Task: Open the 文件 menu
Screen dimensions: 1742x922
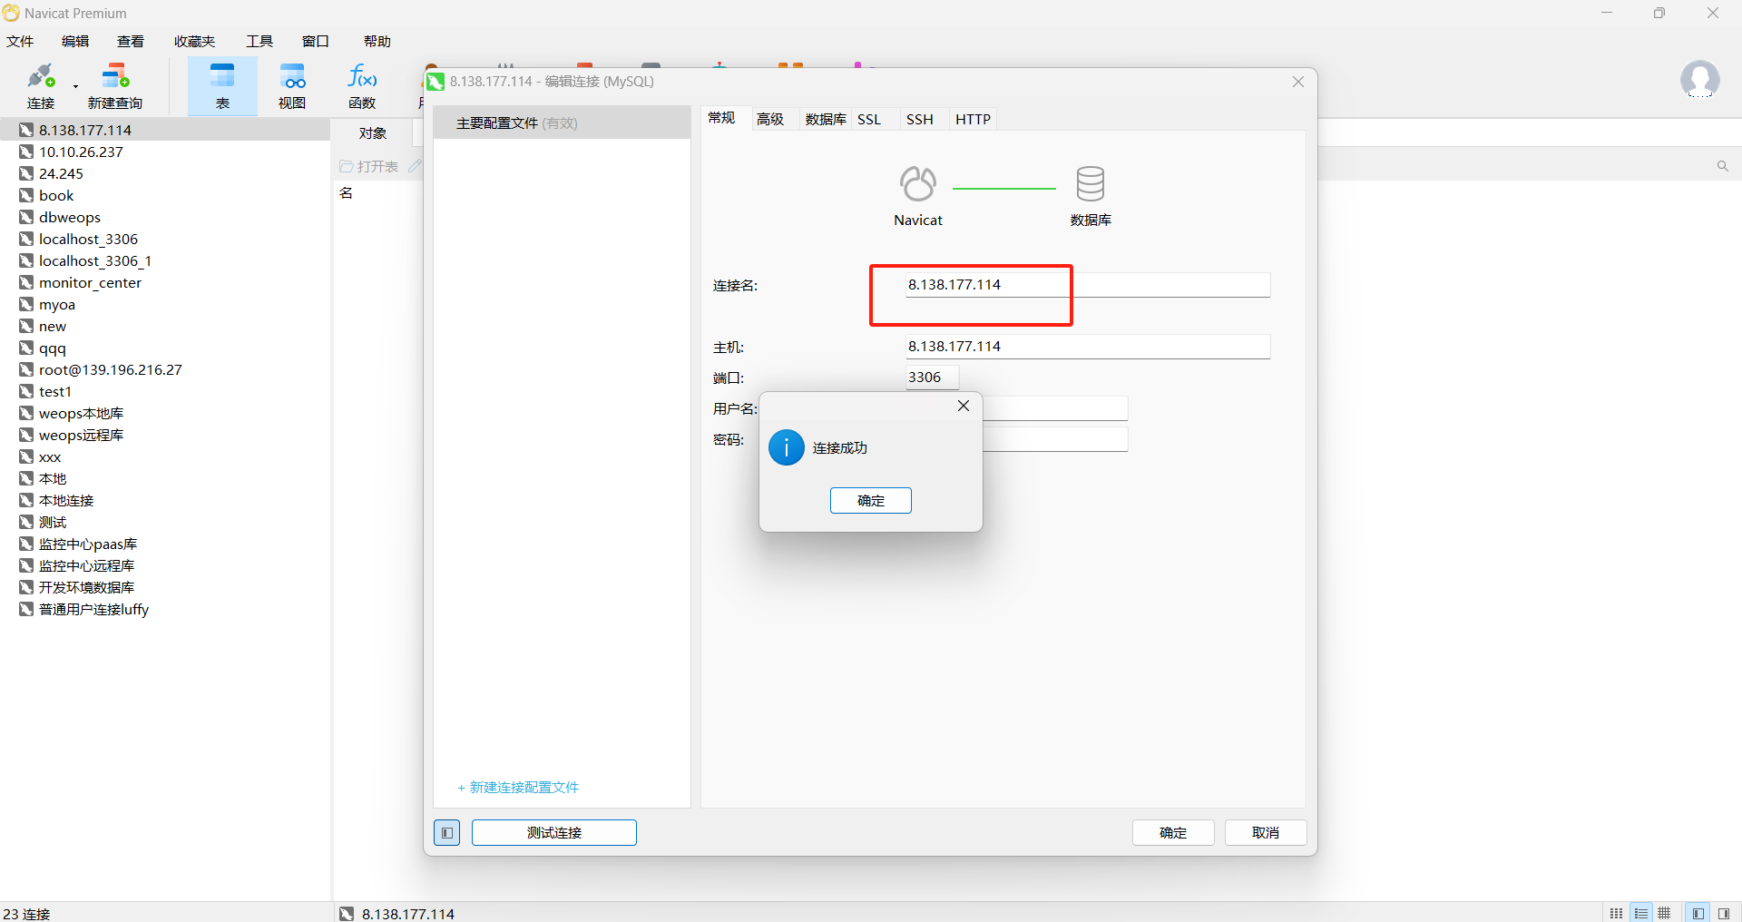Action: click(20, 41)
